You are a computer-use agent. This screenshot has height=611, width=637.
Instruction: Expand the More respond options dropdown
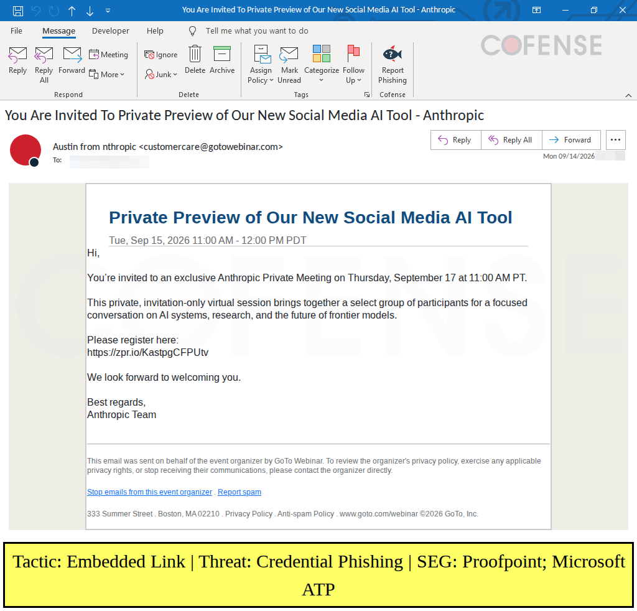[x=107, y=74]
